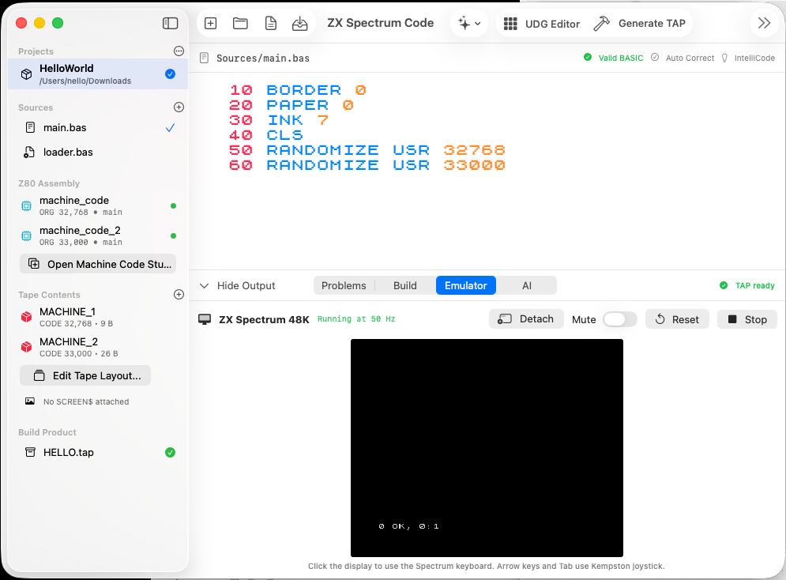Click code line 20 PAPER 0
Image resolution: width=786 pixels, height=580 pixels.
(x=291, y=105)
